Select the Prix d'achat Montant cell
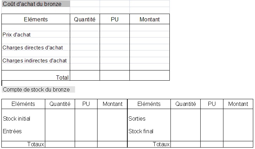This screenshot has width=255, height=149. pyautogui.click(x=149, y=34)
